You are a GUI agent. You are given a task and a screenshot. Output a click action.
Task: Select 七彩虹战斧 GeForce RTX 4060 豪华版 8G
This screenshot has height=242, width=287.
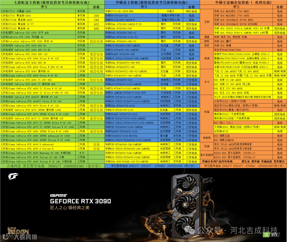(x=38, y=71)
